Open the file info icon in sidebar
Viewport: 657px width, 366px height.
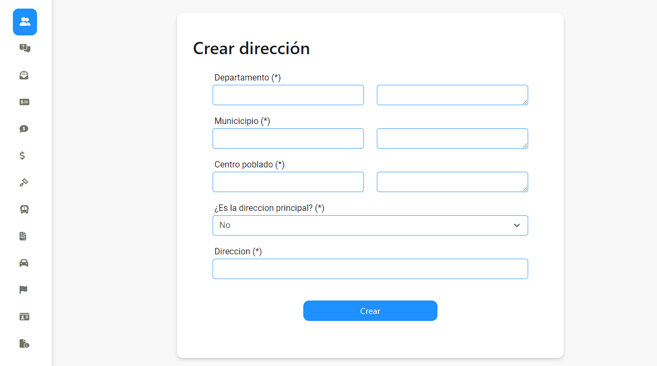pyautogui.click(x=24, y=343)
